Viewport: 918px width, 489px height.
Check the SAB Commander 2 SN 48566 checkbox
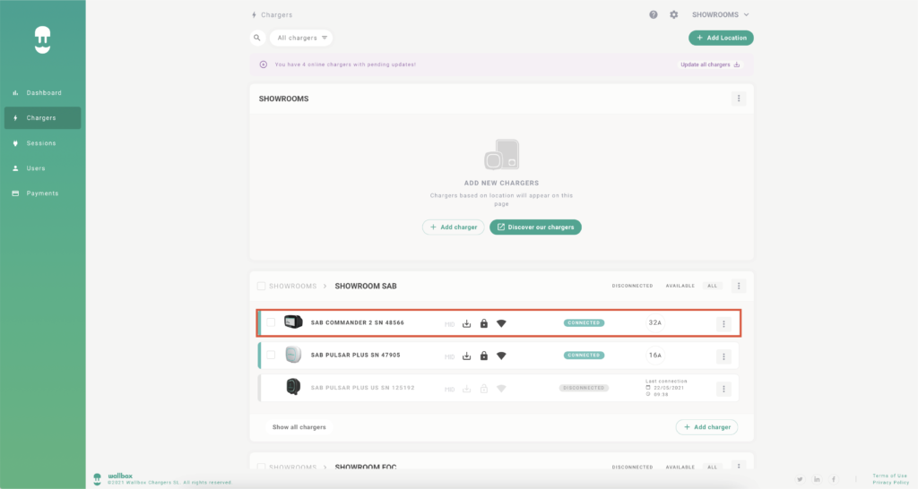271,322
